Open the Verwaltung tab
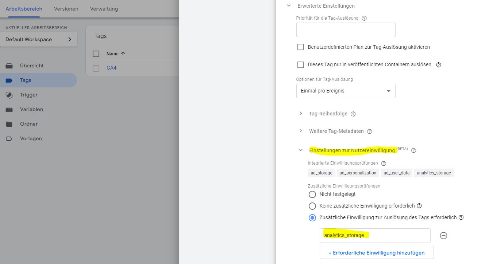489x264 pixels. pos(104,9)
